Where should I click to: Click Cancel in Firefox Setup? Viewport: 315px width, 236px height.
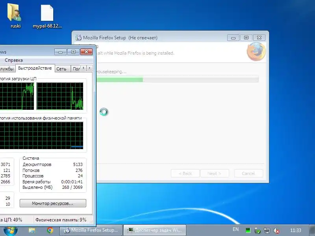248,173
